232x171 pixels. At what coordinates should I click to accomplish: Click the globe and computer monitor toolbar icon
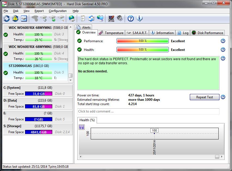100,19
